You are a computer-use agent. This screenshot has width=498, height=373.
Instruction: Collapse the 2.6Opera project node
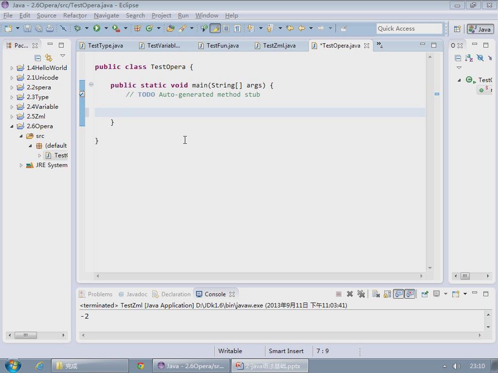12,126
